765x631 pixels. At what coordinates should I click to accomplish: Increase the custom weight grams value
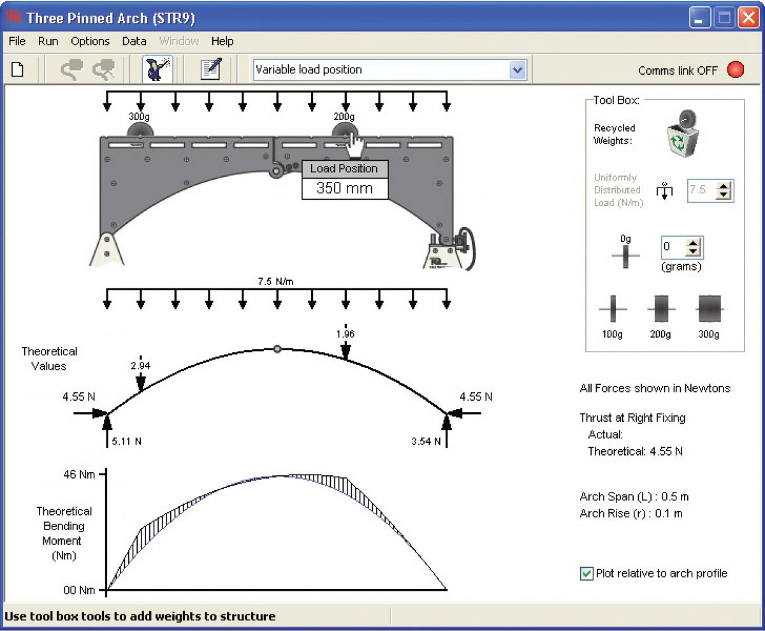tap(694, 242)
